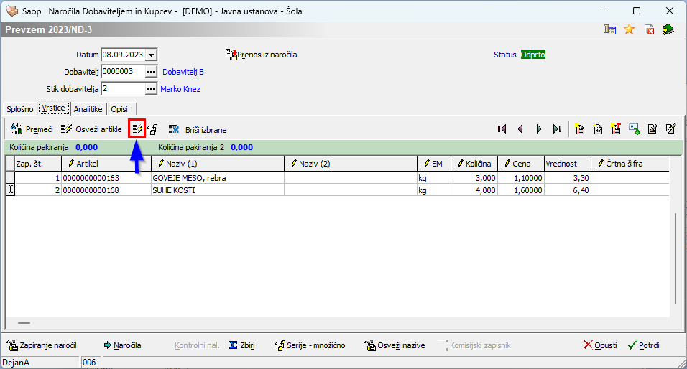This screenshot has width=687, height=369.
Task: Click the padlock-document icon in Vrstice toolbar
Action: 152,129
